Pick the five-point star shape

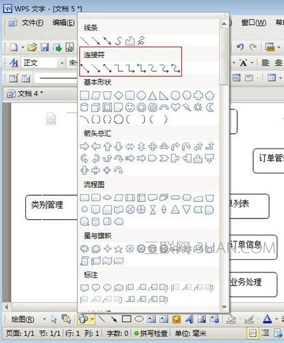click(x=119, y=249)
